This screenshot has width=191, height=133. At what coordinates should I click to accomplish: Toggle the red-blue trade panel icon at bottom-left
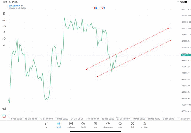pos(4,116)
